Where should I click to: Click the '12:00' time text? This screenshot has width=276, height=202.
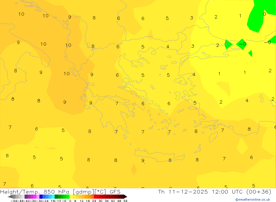[220, 192]
